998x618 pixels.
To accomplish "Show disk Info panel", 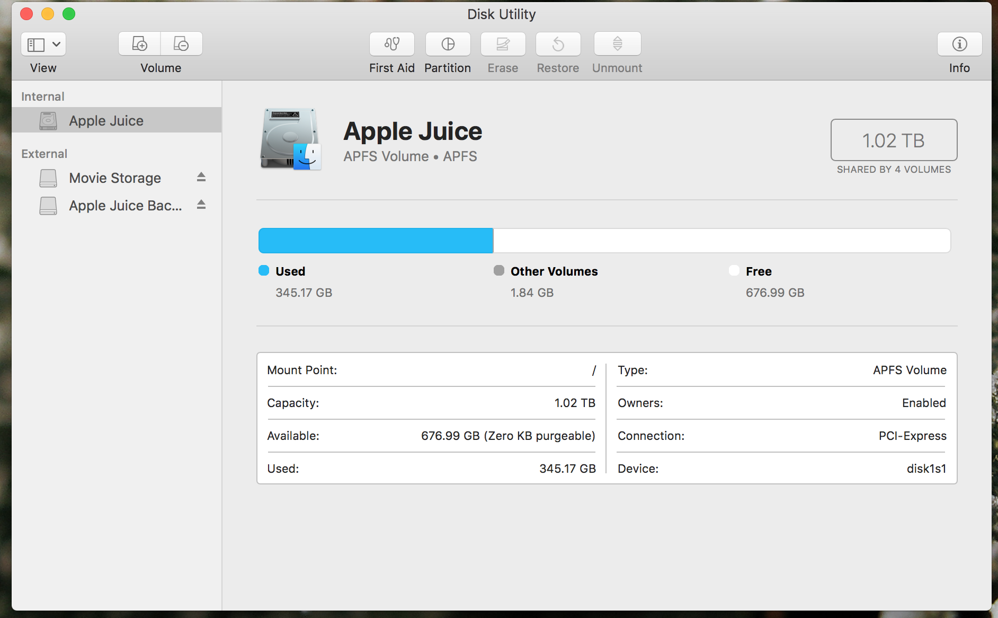I will click(959, 44).
